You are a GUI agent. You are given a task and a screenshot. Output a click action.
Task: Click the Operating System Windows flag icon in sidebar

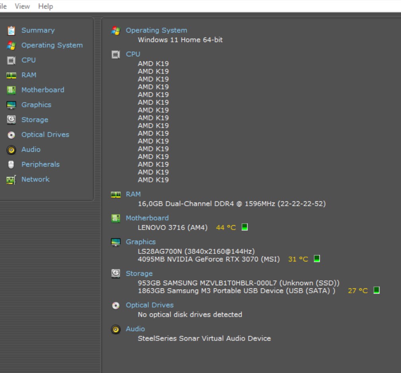(11, 45)
